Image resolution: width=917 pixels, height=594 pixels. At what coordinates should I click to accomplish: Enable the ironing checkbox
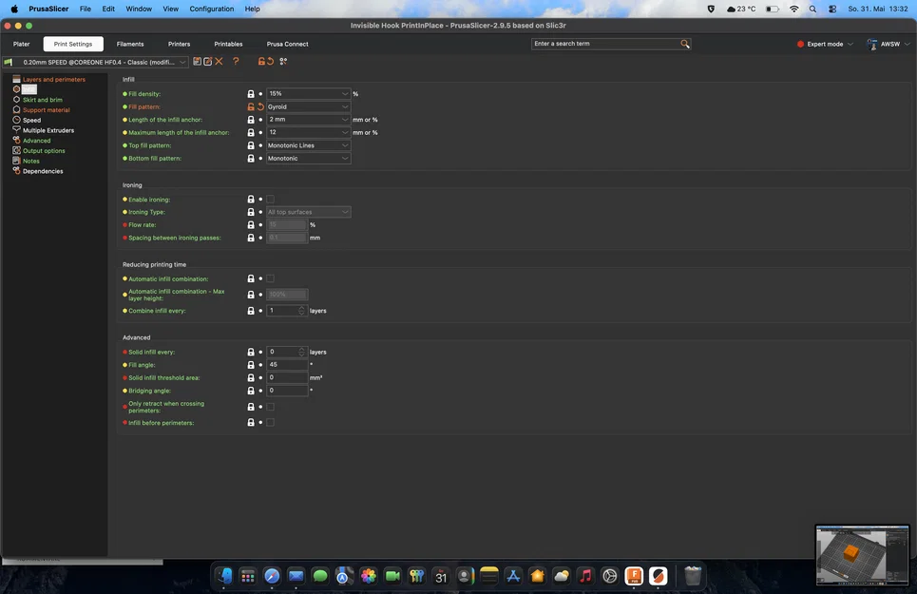click(x=270, y=200)
